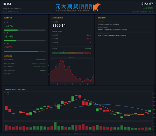This screenshot has height=136, width=156.
Task: Click the -9.80% performance value
Action: [8, 47]
